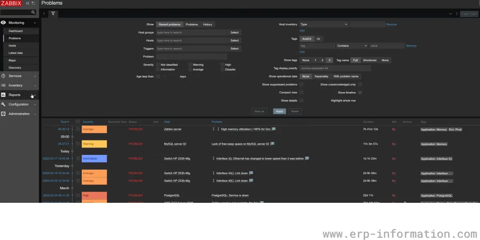Expand the Reports menu section

[35, 95]
